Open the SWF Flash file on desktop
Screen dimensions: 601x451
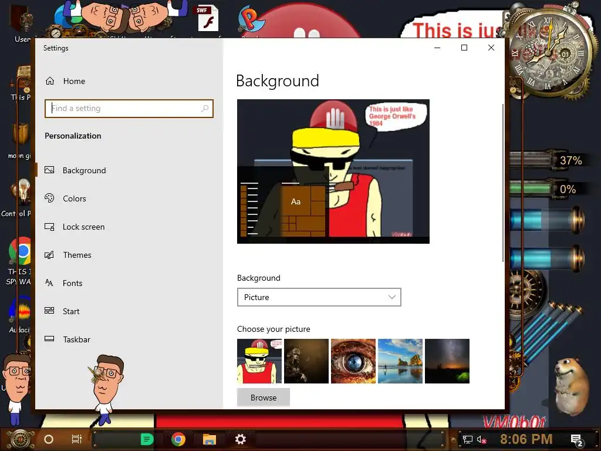(208, 18)
